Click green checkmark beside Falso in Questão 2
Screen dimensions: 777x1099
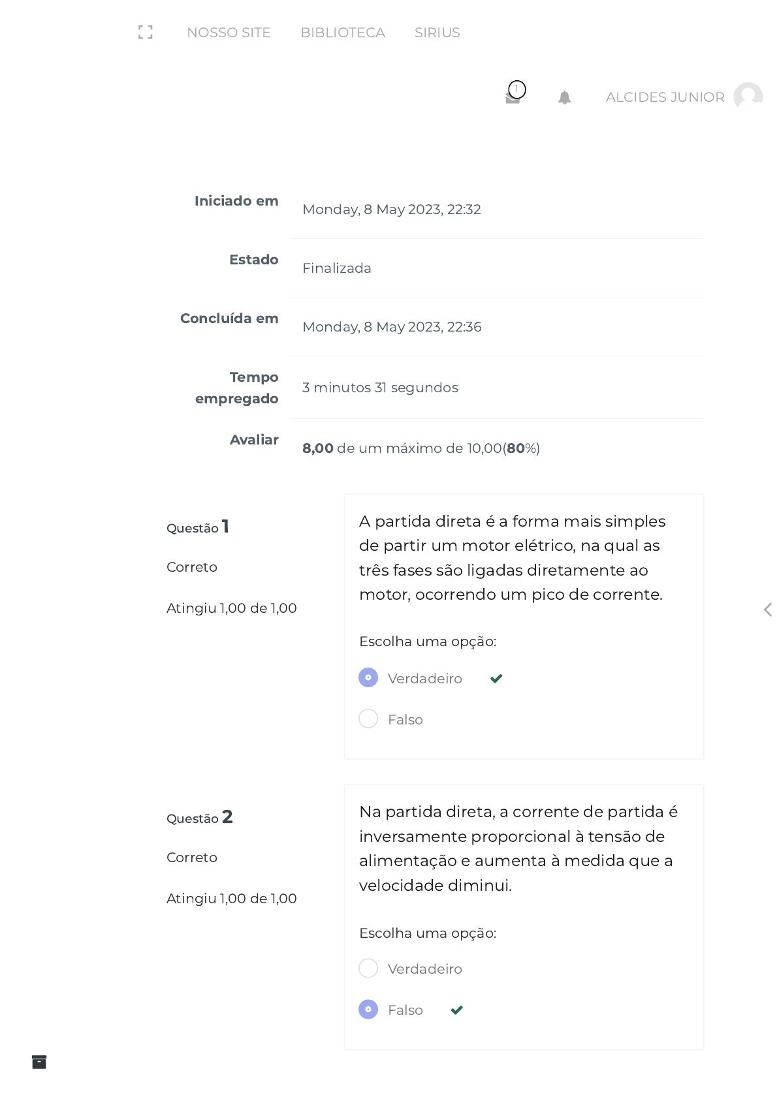pos(457,1010)
